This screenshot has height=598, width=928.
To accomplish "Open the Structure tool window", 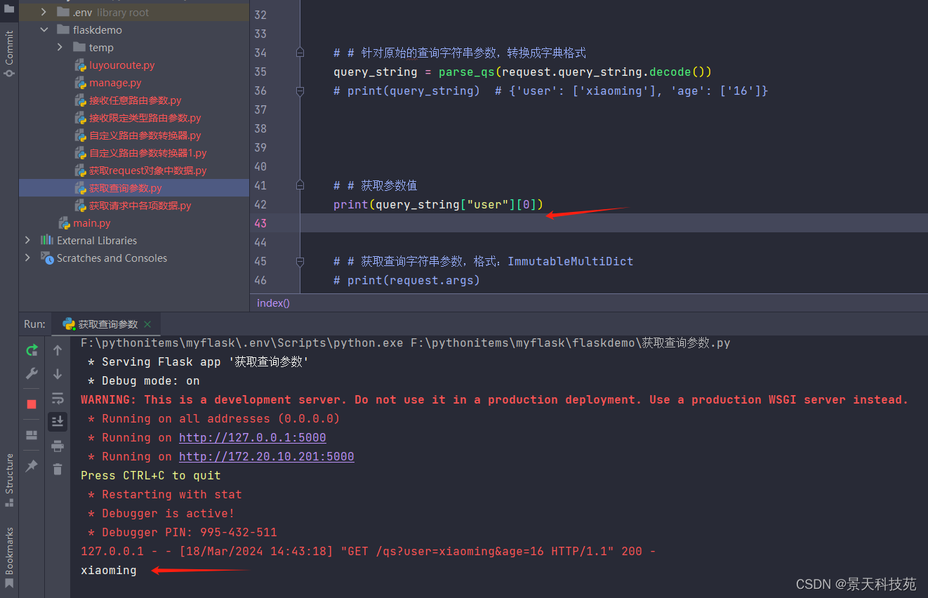I will tap(9, 480).
